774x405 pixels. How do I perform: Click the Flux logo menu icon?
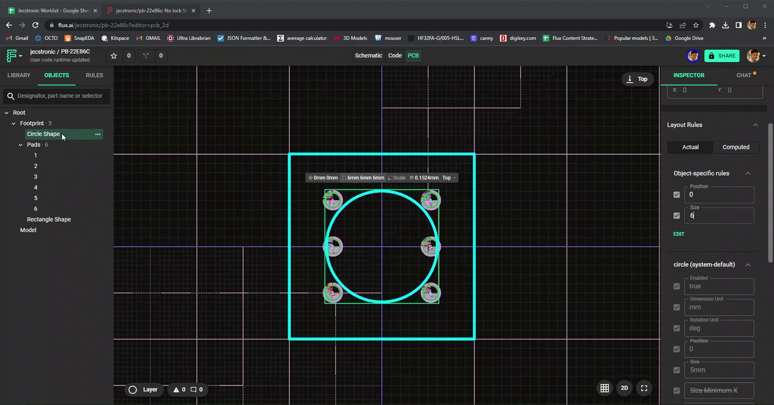pos(11,56)
